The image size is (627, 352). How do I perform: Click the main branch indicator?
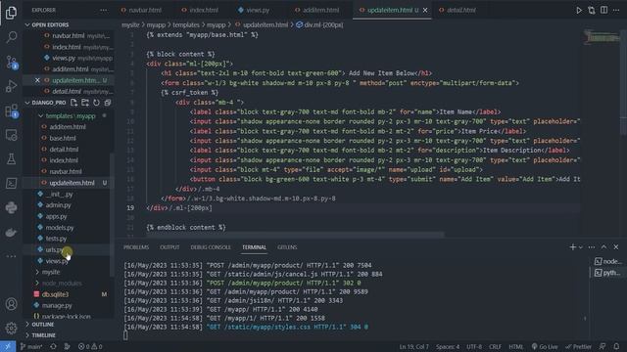[31, 346]
